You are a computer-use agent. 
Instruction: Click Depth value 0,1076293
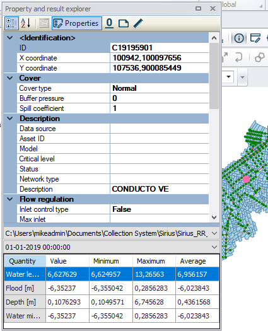point(67,302)
